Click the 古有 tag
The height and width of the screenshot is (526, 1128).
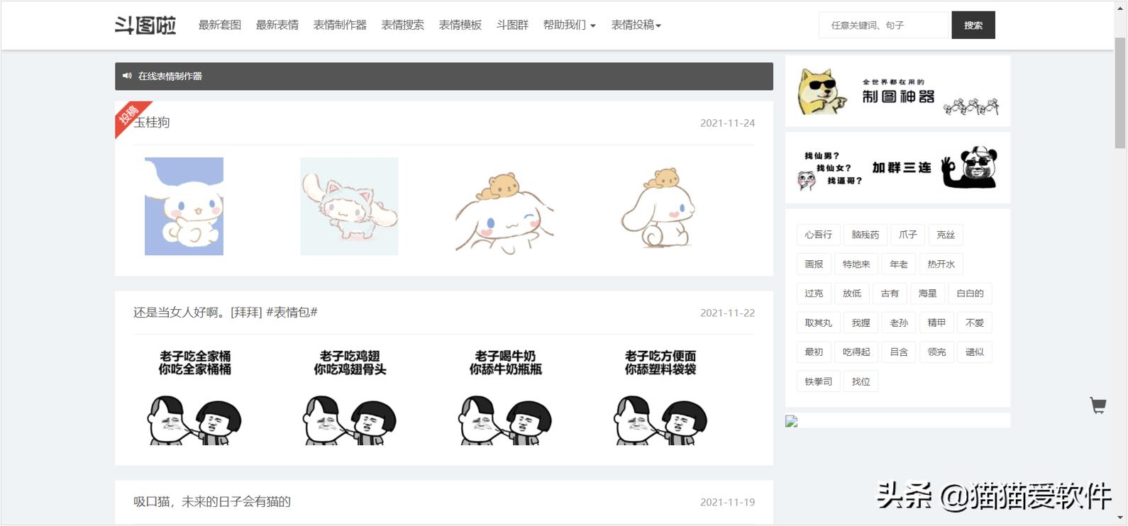(890, 293)
